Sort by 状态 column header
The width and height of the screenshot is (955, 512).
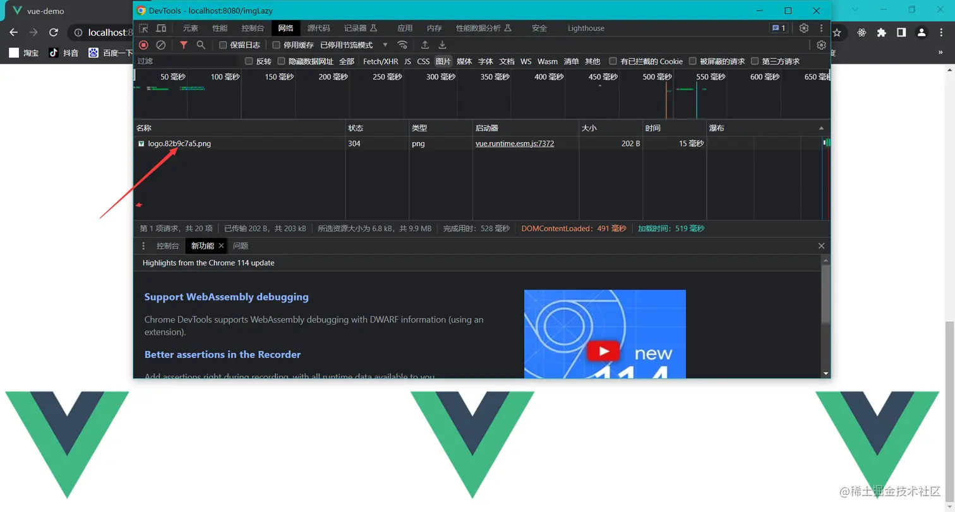coord(377,128)
